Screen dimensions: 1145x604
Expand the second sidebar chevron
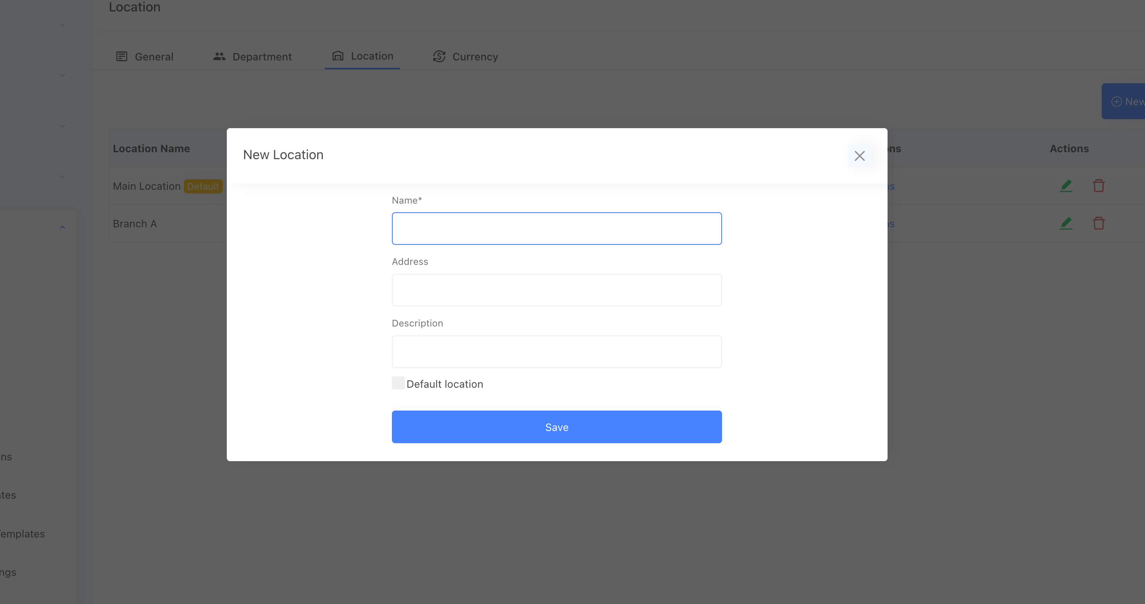click(x=62, y=75)
